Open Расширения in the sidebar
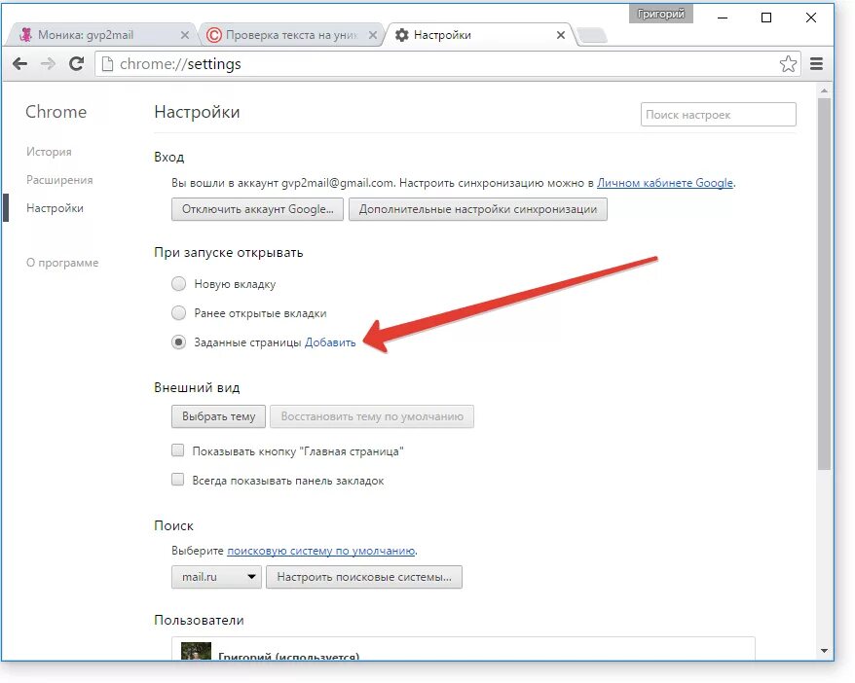Image resolution: width=855 pixels, height=683 pixels. [x=59, y=180]
